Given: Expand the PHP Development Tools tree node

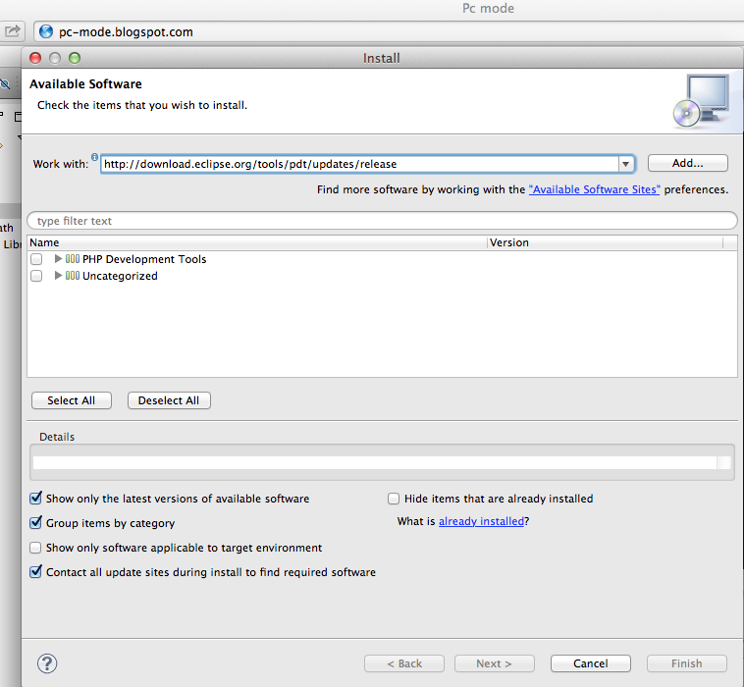Looking at the screenshot, I should 58,258.
